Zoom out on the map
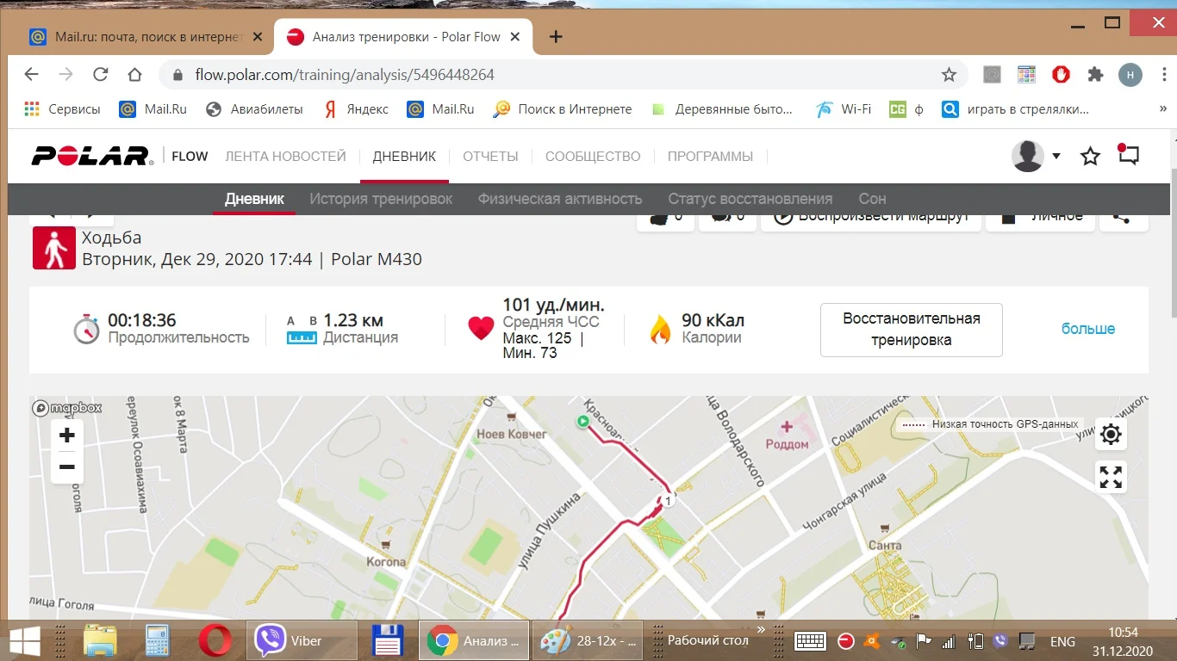The image size is (1177, 661). click(x=67, y=467)
